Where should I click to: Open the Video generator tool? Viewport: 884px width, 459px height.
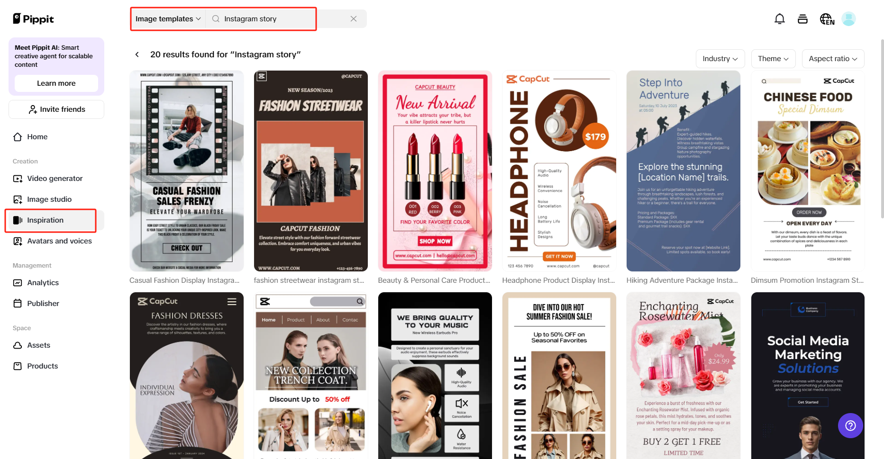click(55, 178)
